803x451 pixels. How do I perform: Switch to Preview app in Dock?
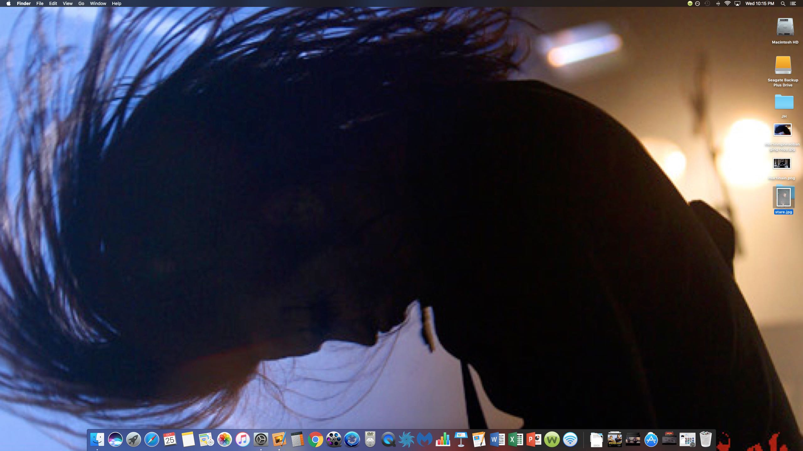[x=279, y=440]
